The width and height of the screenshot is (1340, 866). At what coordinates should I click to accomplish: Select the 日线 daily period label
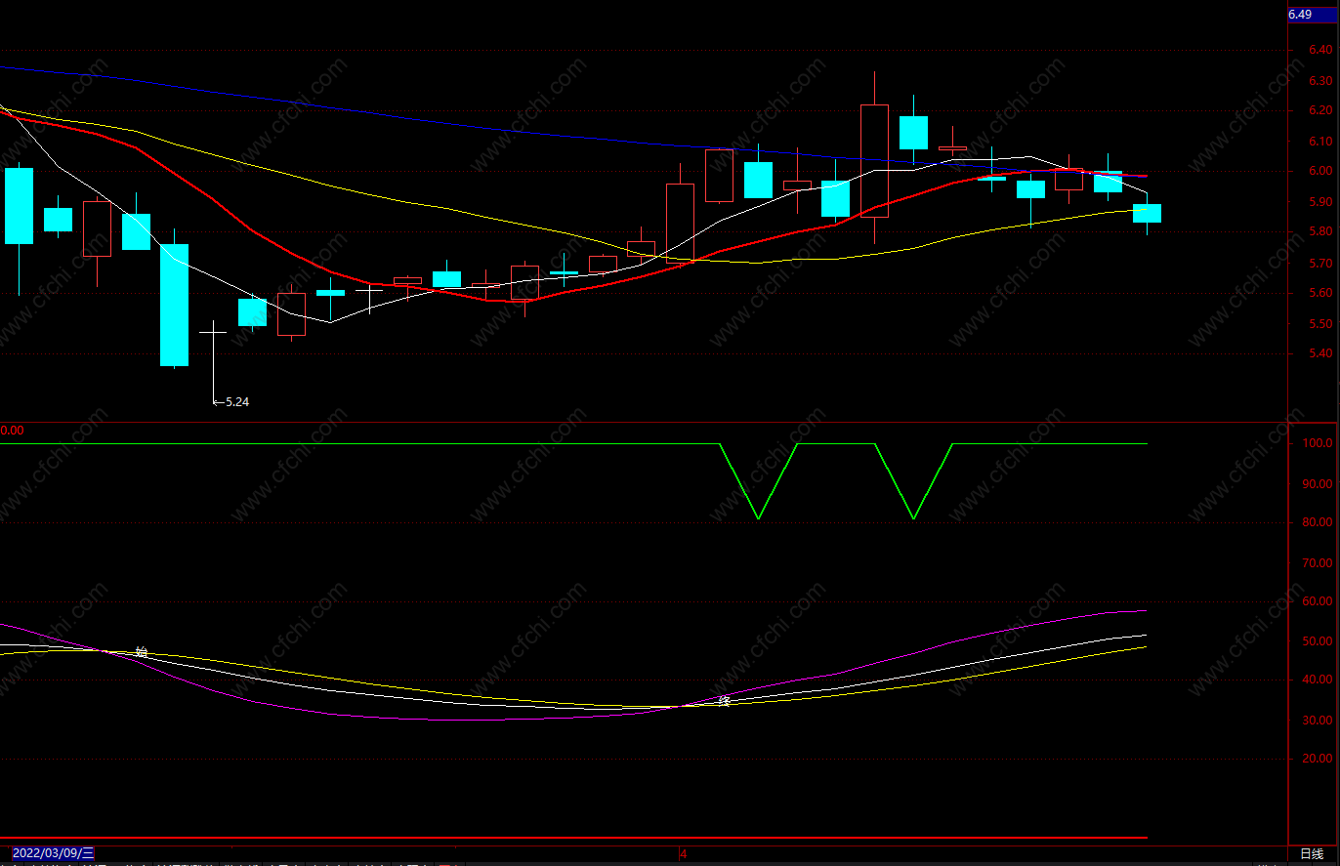1312,853
